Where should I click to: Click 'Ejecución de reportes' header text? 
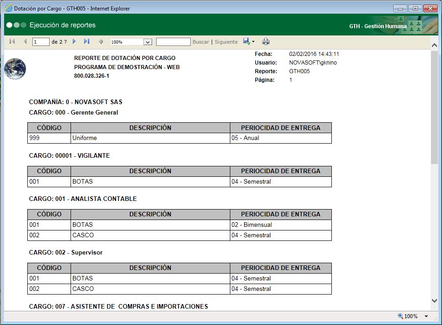[x=62, y=25]
